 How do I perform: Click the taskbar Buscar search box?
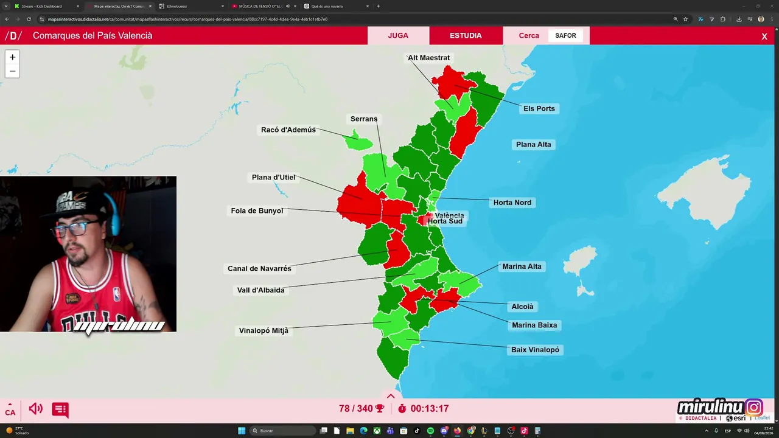tap(284, 431)
